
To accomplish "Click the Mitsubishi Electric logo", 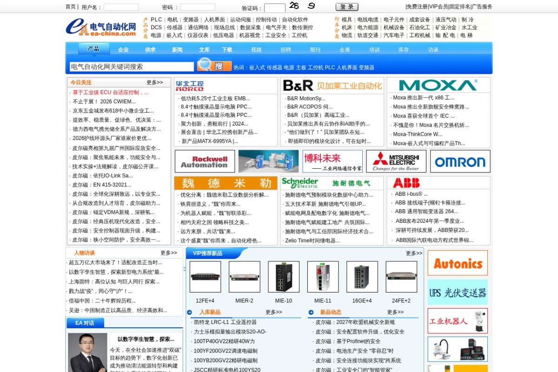I will (x=396, y=161).
